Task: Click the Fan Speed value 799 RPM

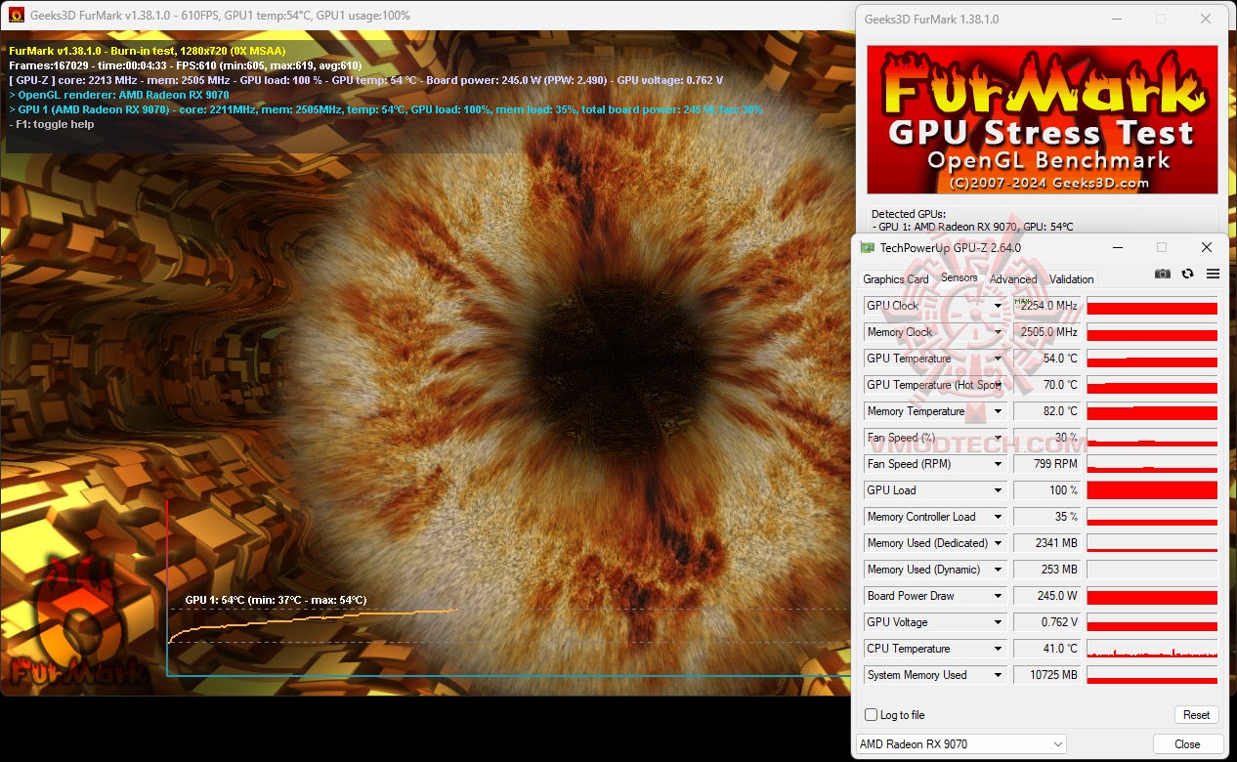Action: click(x=1046, y=464)
